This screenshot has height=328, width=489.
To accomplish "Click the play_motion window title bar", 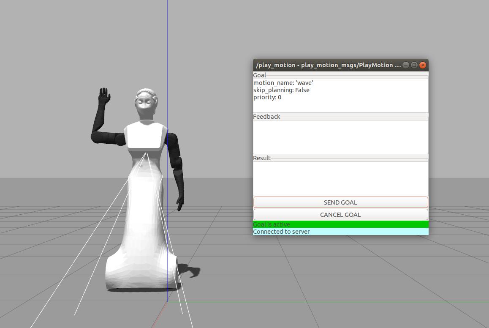I will click(x=328, y=65).
